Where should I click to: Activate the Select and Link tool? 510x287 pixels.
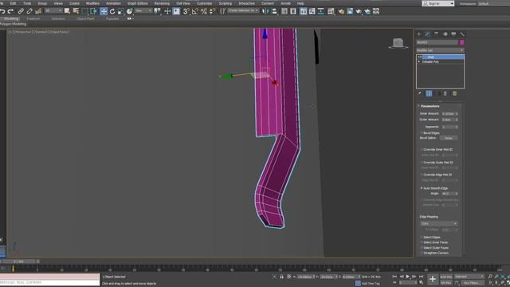click(x=21, y=11)
